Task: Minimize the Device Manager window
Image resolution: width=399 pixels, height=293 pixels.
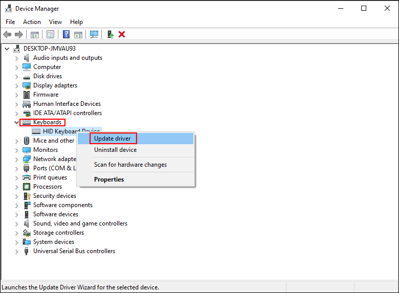Action: click(x=341, y=8)
